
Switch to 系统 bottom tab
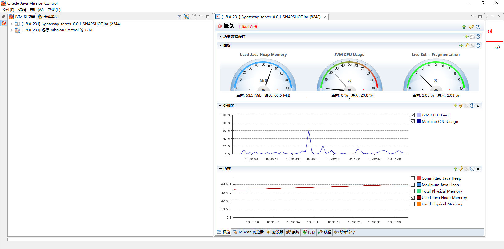point(293,232)
